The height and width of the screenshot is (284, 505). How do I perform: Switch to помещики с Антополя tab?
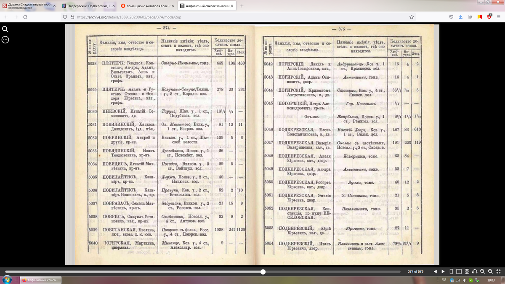(x=147, y=6)
